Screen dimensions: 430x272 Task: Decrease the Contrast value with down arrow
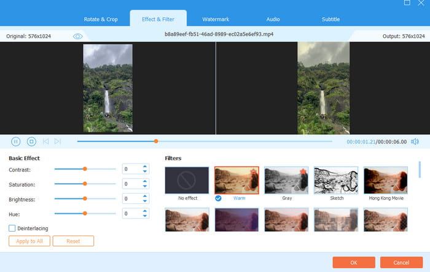145,172
